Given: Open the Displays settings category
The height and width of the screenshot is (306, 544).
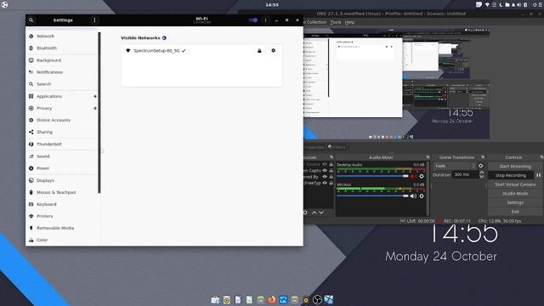Looking at the screenshot, I should click(62, 180).
